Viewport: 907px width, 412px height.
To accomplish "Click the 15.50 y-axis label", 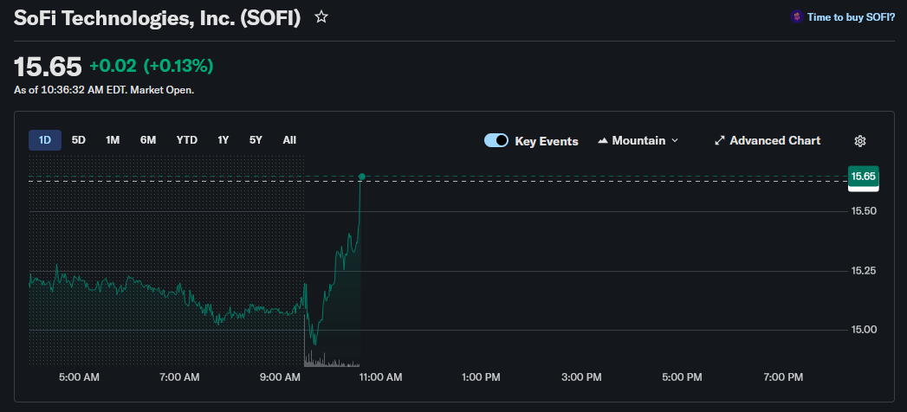I will click(864, 211).
